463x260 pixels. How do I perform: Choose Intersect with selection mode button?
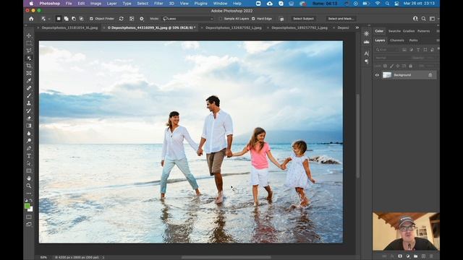pyautogui.click(x=81, y=19)
